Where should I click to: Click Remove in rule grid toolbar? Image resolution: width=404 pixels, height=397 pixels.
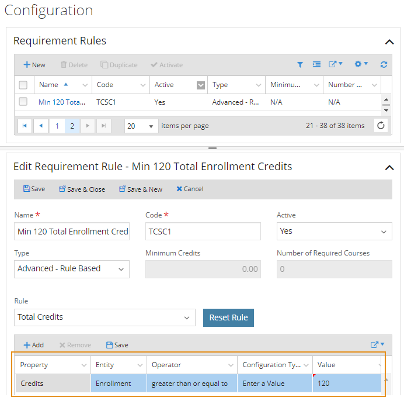coord(75,345)
